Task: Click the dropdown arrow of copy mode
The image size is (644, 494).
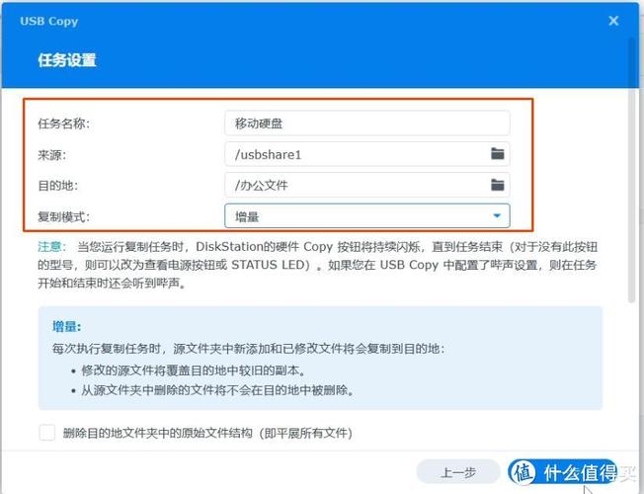Action: [x=497, y=215]
